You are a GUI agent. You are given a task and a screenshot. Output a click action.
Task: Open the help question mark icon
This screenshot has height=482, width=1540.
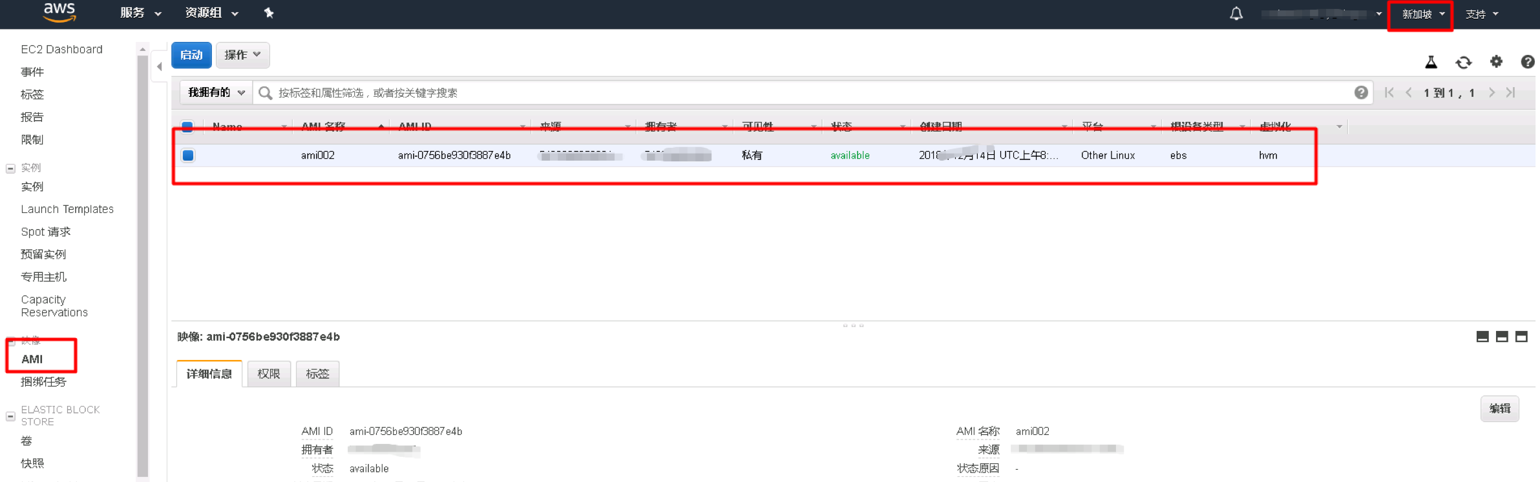pyautogui.click(x=1527, y=62)
